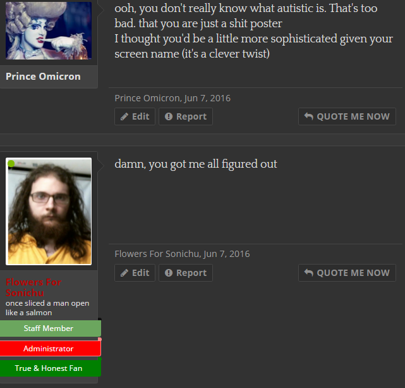
Task: Open Prince Omicron username profile link
Action: 43,77
